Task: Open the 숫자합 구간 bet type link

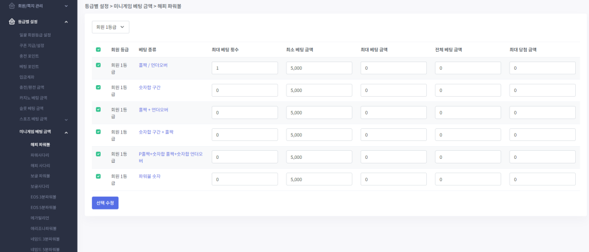Action: [x=150, y=87]
